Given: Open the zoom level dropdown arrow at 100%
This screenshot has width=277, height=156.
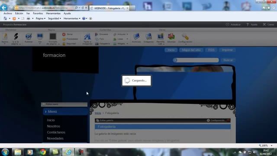Looking at the screenshot, I should point(271,146).
